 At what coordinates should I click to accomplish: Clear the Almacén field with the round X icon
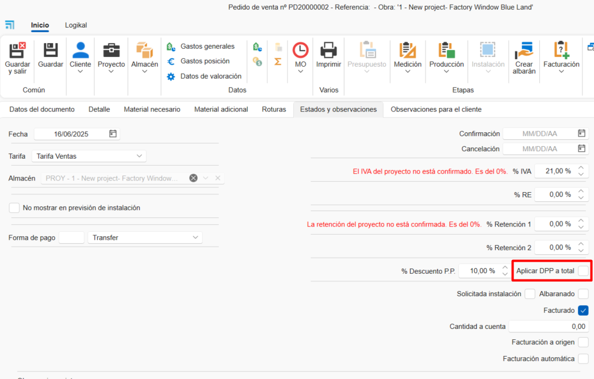click(x=193, y=178)
